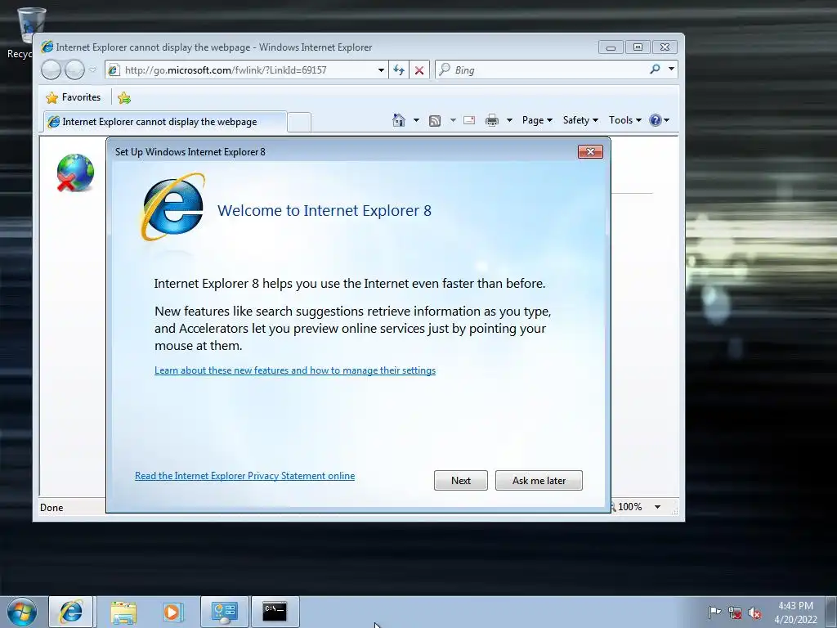Click the search magnifier button
The image size is (837, 628).
pos(655,70)
